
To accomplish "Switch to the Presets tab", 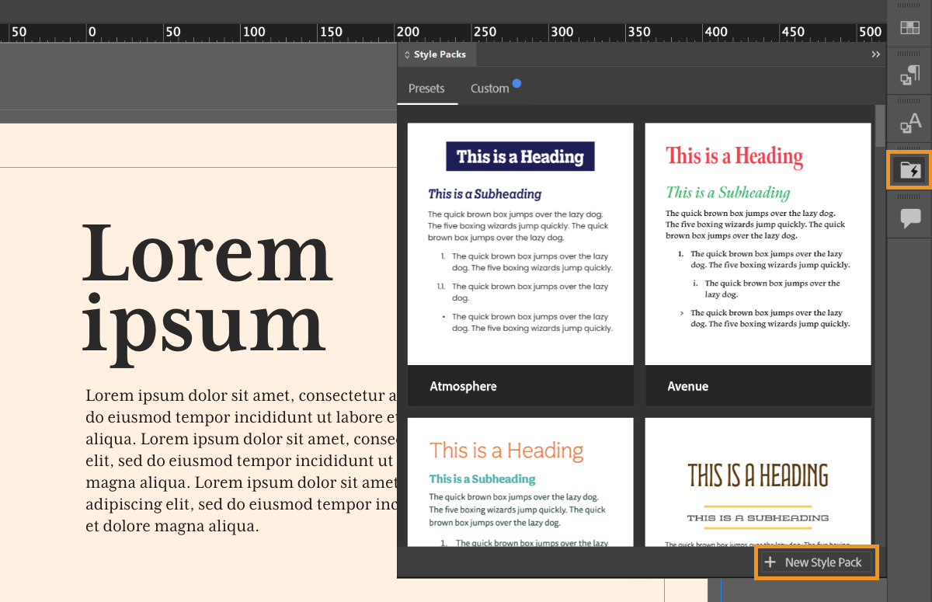I will click(426, 89).
